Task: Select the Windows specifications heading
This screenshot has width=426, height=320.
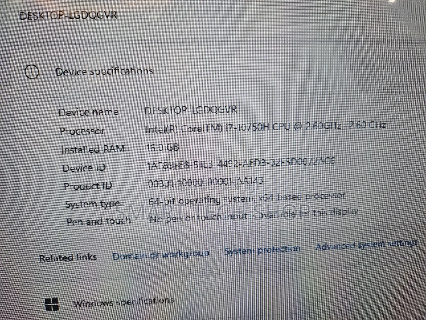Action: click(123, 302)
